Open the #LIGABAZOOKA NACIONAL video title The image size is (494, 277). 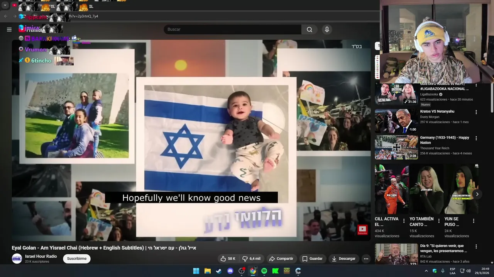point(444,87)
